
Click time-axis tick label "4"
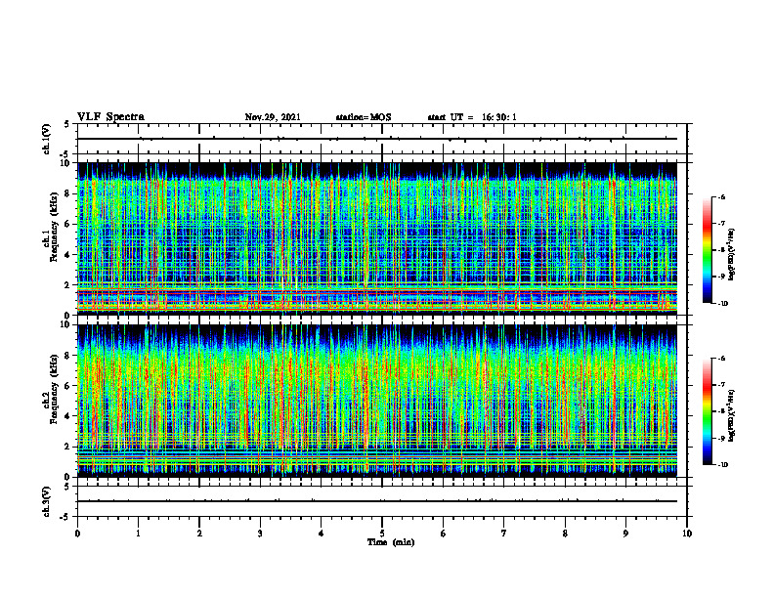(x=321, y=534)
